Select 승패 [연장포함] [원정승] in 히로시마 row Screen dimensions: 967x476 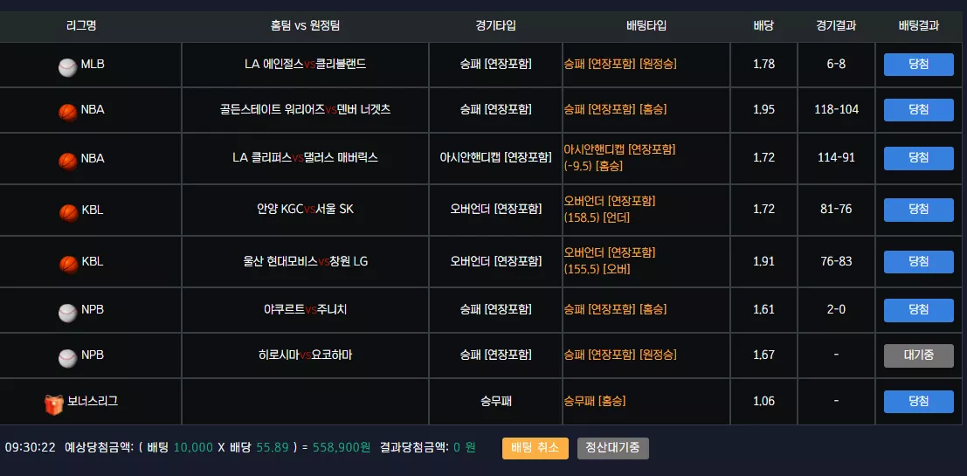pyautogui.click(x=620, y=355)
